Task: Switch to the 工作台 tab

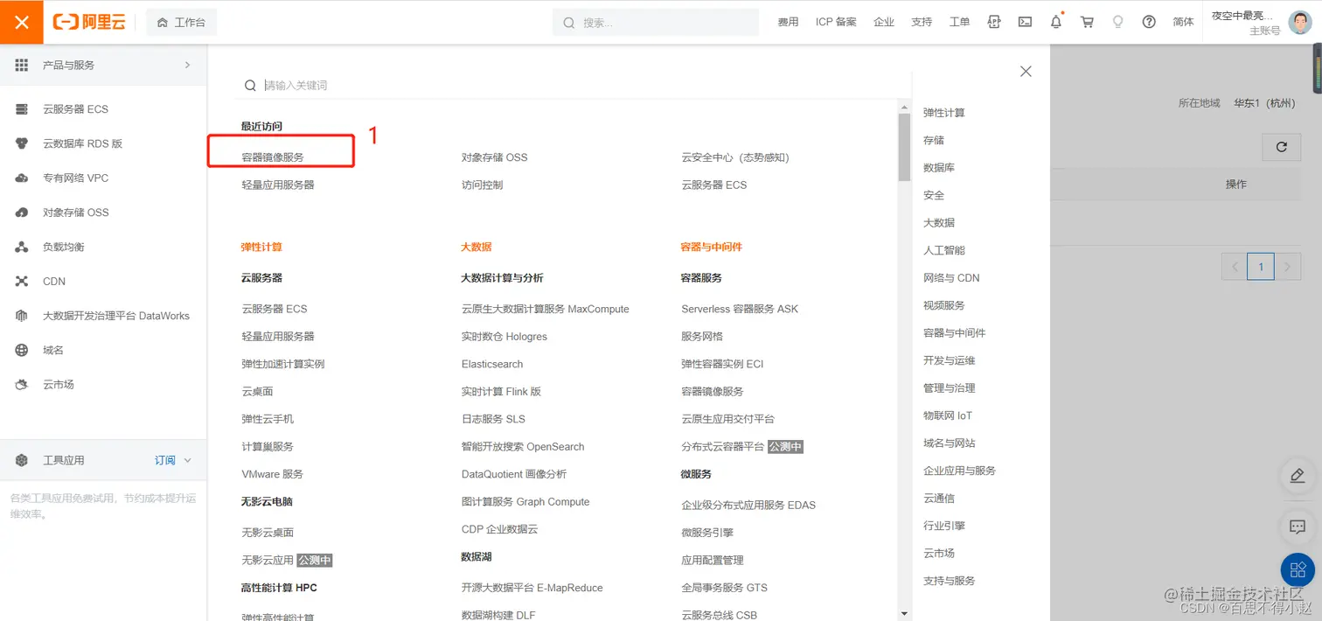Action: coord(181,21)
